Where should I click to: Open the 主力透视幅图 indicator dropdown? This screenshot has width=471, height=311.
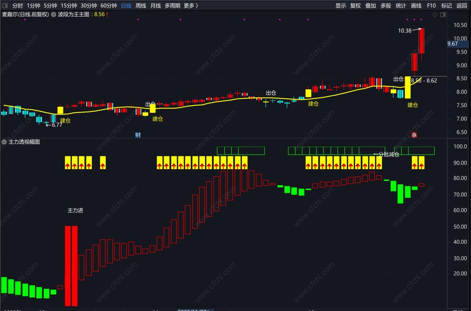tap(4, 142)
